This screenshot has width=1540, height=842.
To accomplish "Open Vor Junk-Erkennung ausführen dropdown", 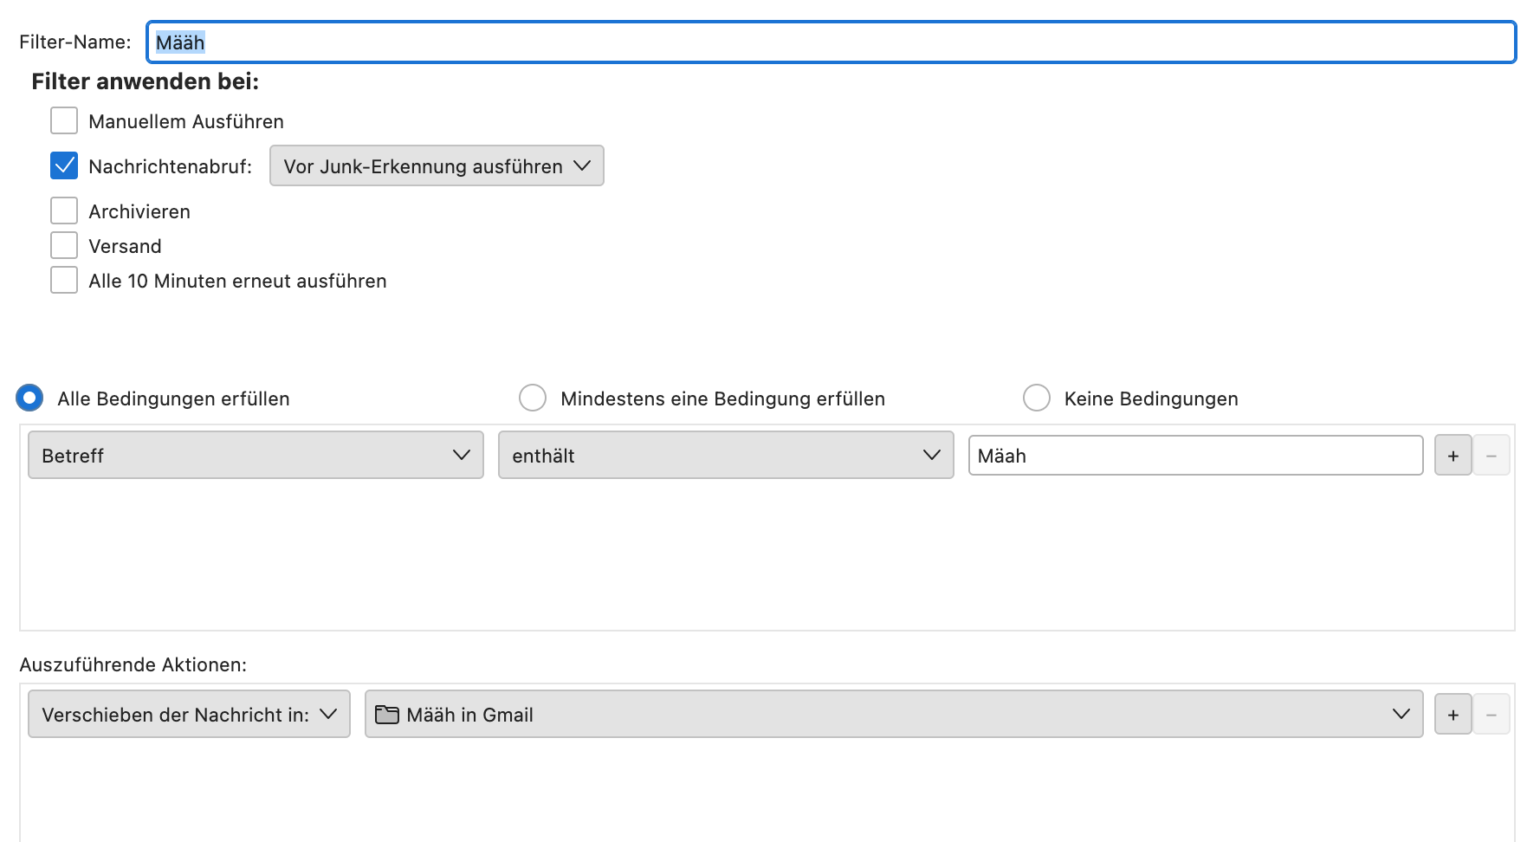I will pos(437,166).
